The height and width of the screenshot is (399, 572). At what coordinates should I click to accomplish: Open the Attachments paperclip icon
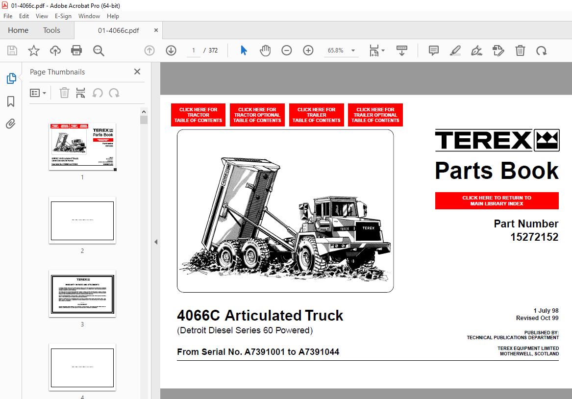pos(11,124)
